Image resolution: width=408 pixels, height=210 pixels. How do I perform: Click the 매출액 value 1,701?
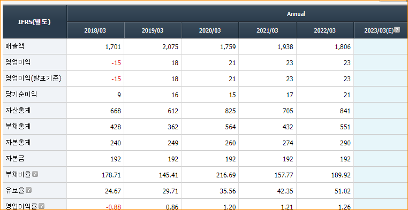113,47
